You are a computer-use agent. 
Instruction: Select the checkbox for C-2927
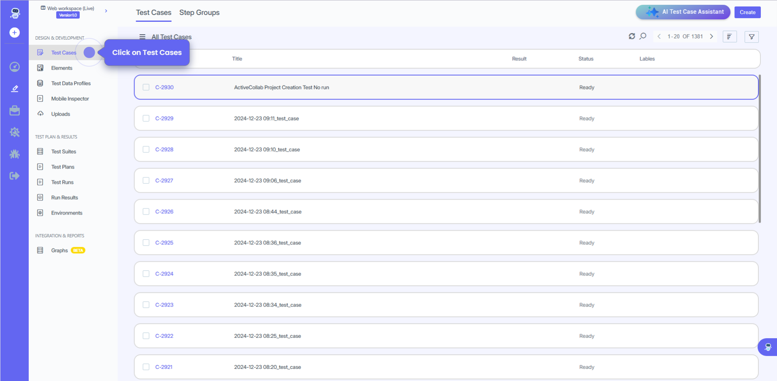tap(146, 181)
